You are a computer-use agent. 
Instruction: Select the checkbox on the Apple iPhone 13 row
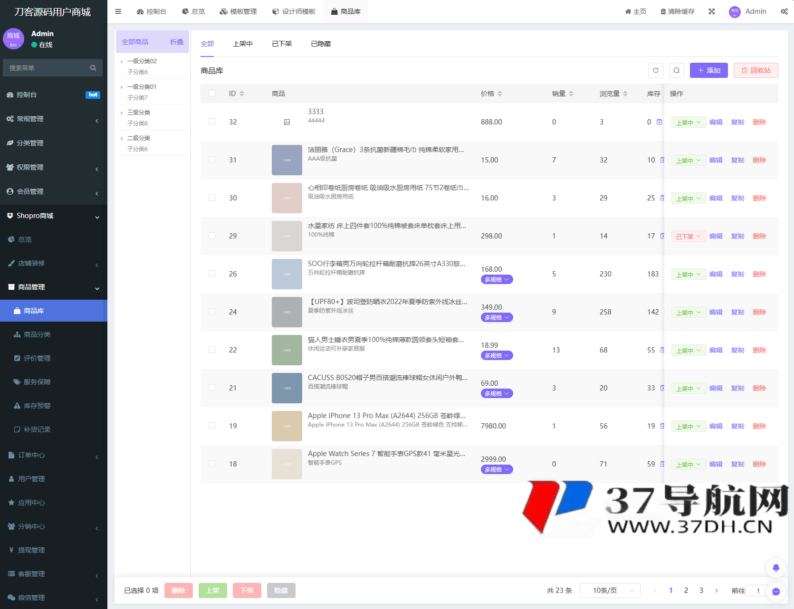tap(211, 426)
